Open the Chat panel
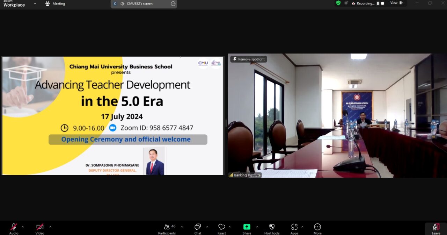Screen dimensions: 447x235 tap(198, 228)
